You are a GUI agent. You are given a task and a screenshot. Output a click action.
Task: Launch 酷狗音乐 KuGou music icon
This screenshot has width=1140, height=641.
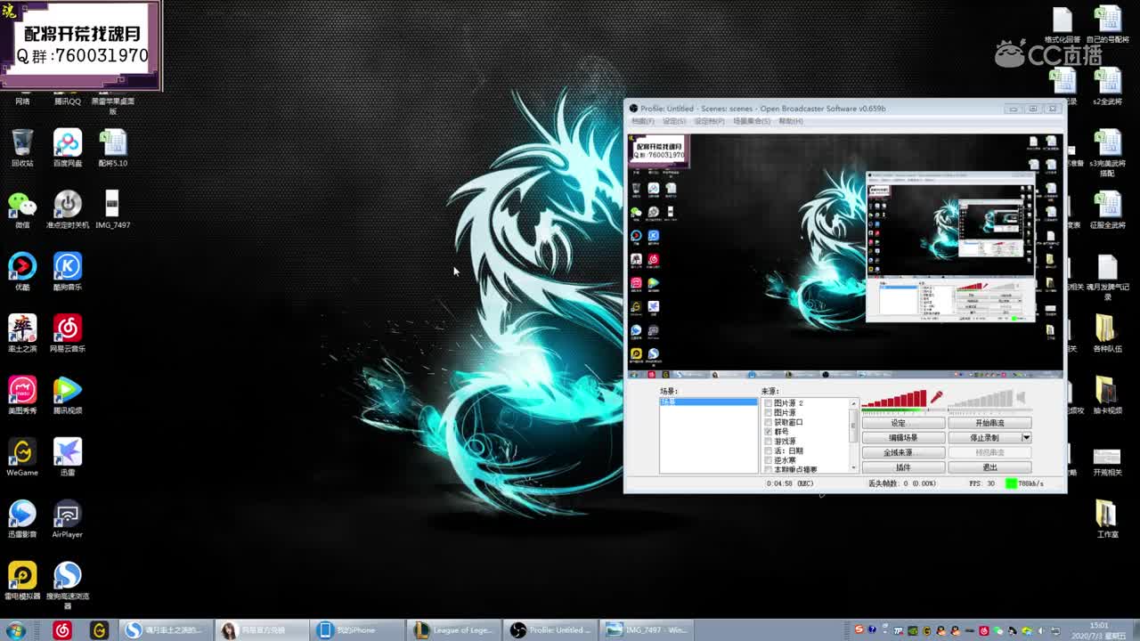pos(67,272)
